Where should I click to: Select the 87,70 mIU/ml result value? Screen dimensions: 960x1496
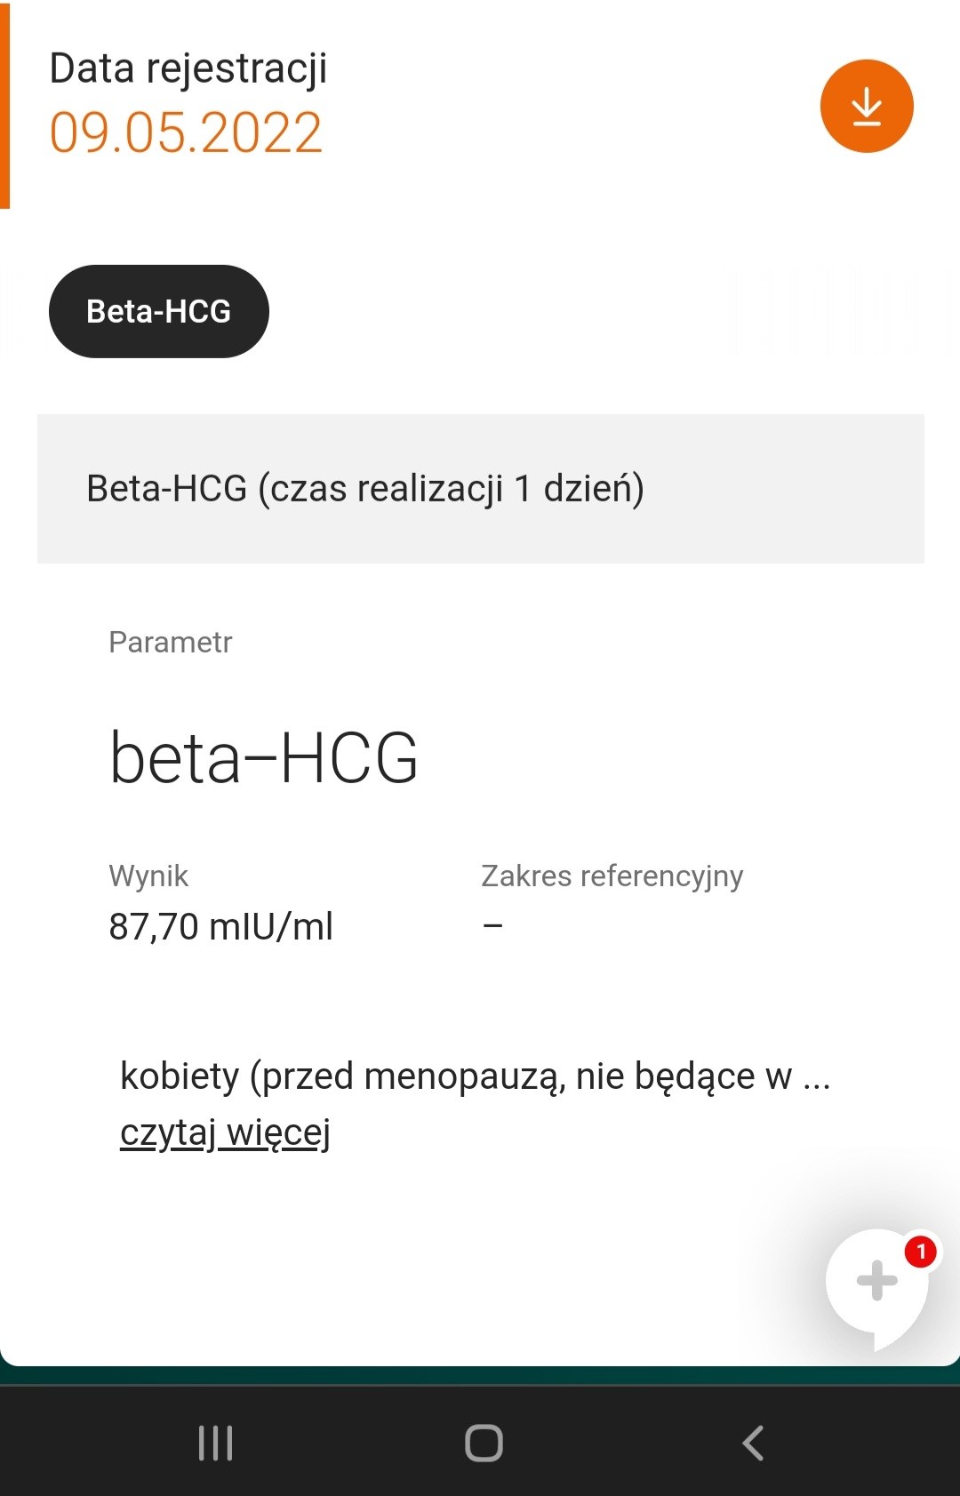[220, 926]
